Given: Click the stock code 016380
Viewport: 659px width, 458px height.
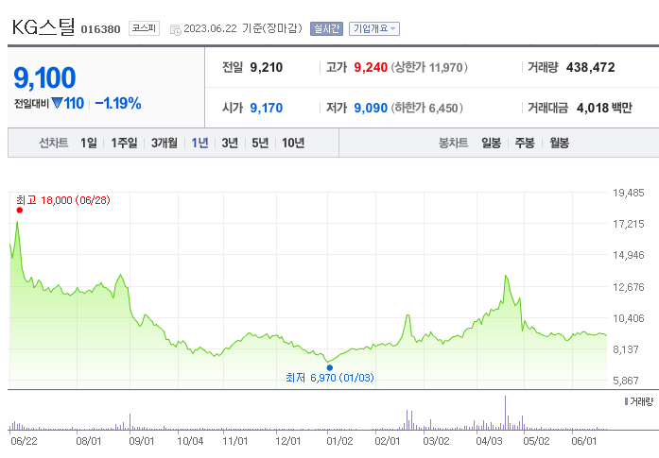Looking at the screenshot, I should click(100, 29).
